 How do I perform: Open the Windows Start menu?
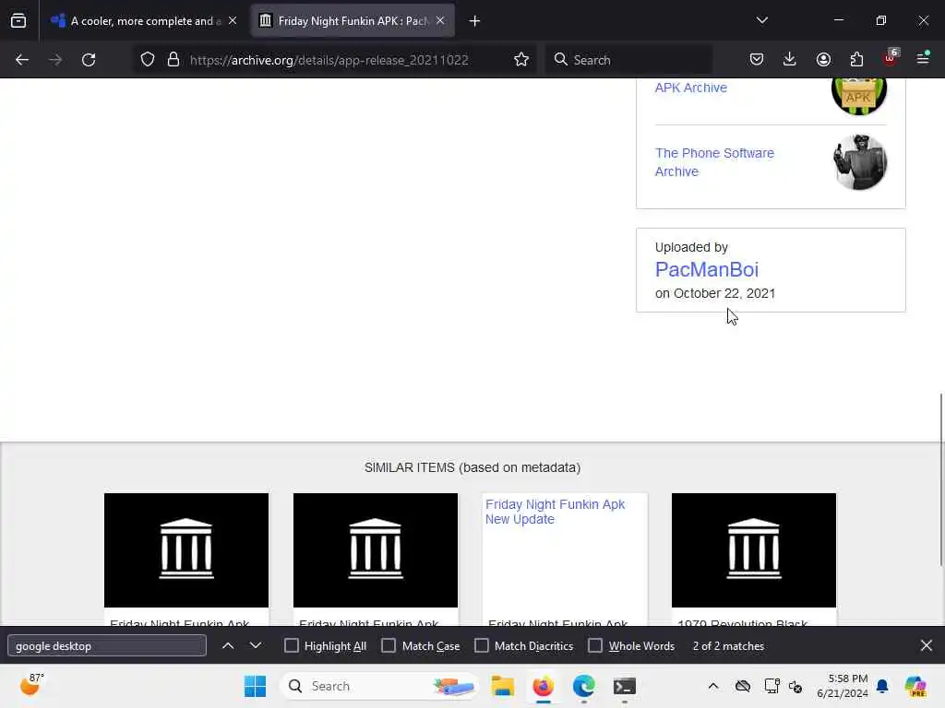pos(255,686)
